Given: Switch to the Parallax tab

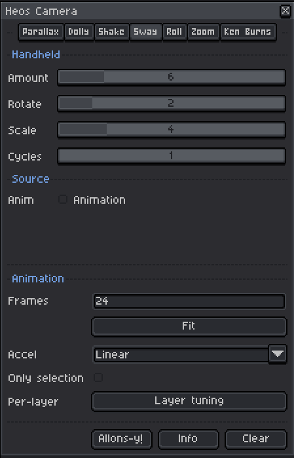Looking at the screenshot, I should point(41,32).
